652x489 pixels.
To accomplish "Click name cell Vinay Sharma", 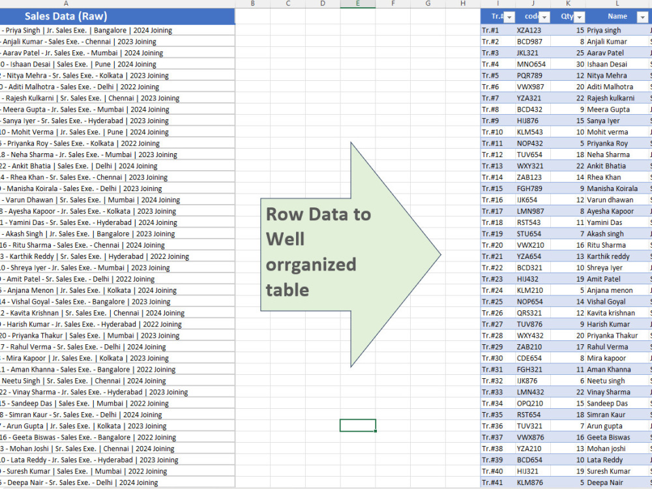I will (x=617, y=392).
